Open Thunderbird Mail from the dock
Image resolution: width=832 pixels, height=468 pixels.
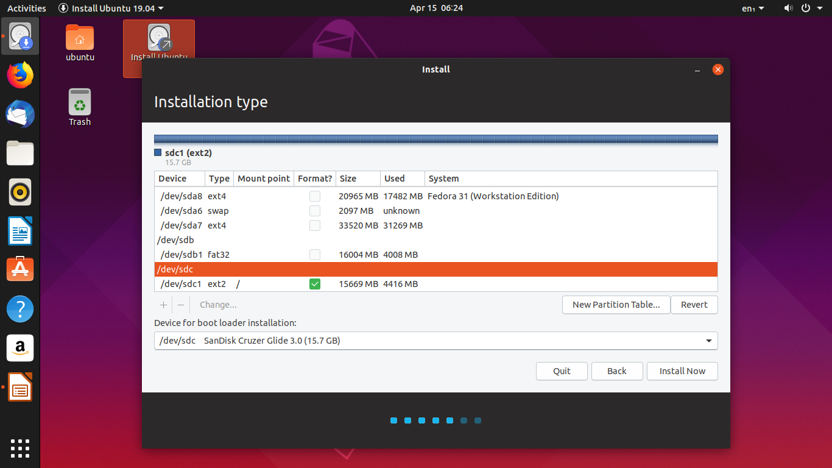(20, 114)
